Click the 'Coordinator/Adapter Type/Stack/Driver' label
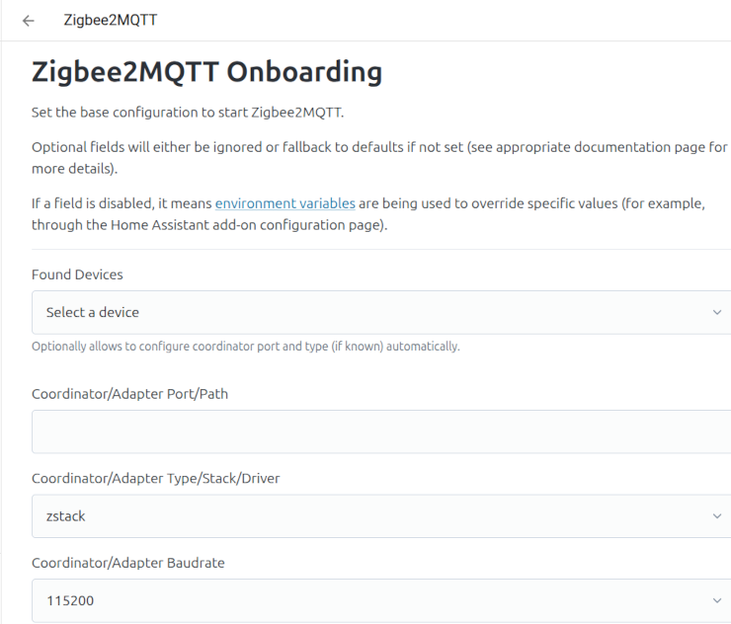This screenshot has height=624, width=731. tap(155, 479)
